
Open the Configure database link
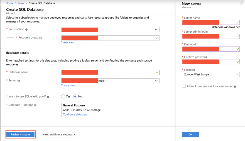[x=75, y=115]
